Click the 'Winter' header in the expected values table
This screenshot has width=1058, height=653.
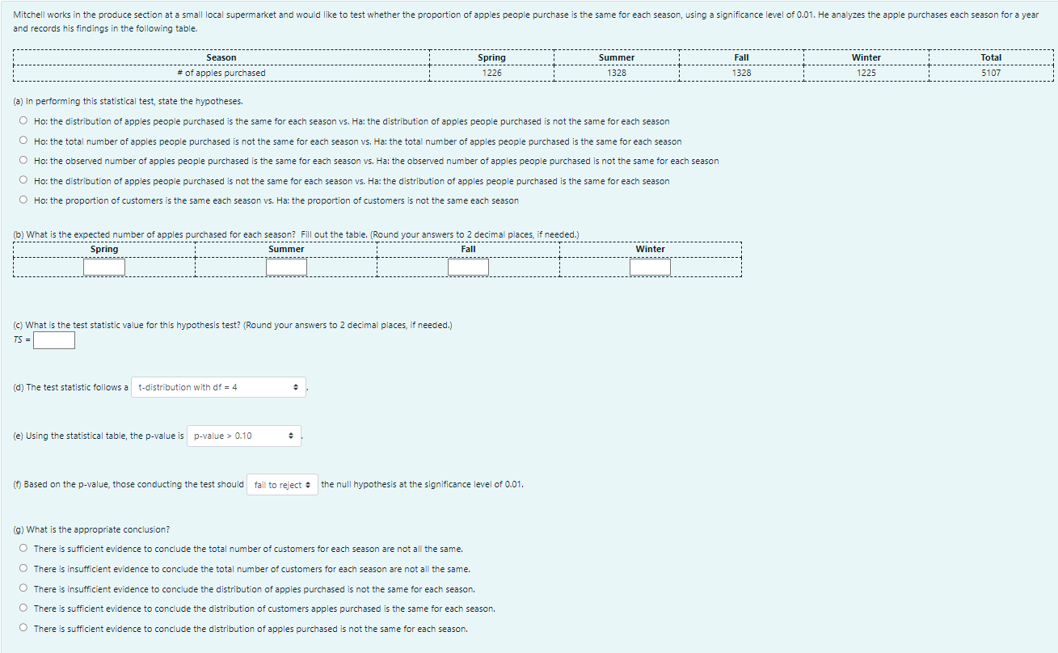click(651, 249)
